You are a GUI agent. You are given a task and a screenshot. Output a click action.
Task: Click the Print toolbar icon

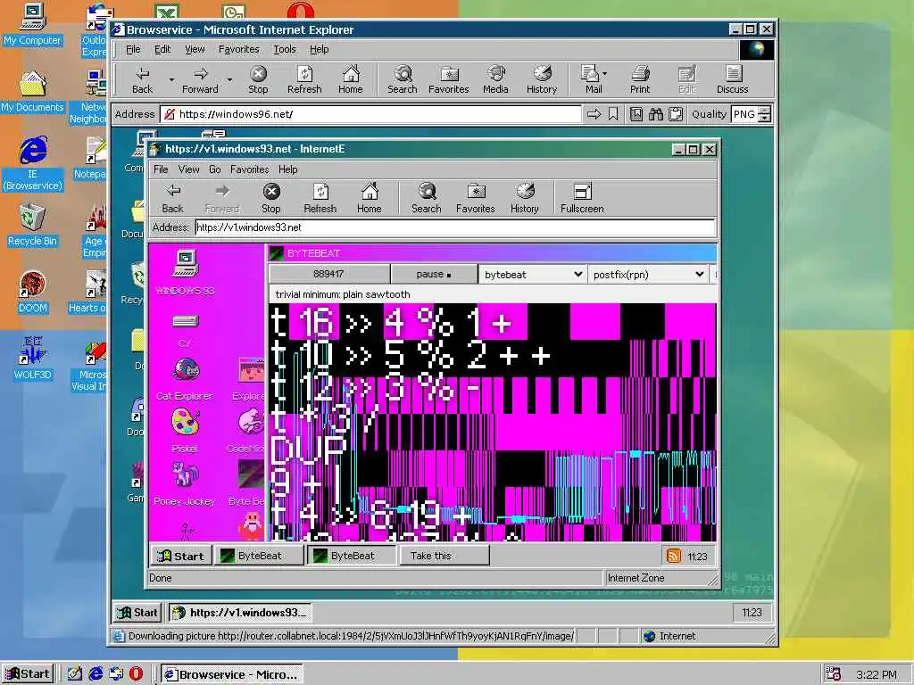(x=640, y=79)
